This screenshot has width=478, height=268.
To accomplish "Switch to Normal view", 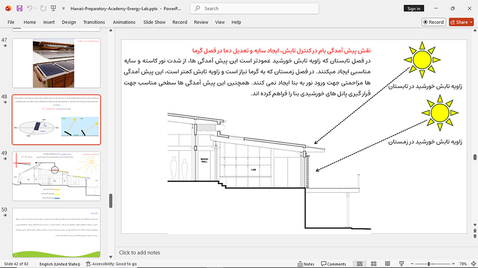I will [x=360, y=264].
